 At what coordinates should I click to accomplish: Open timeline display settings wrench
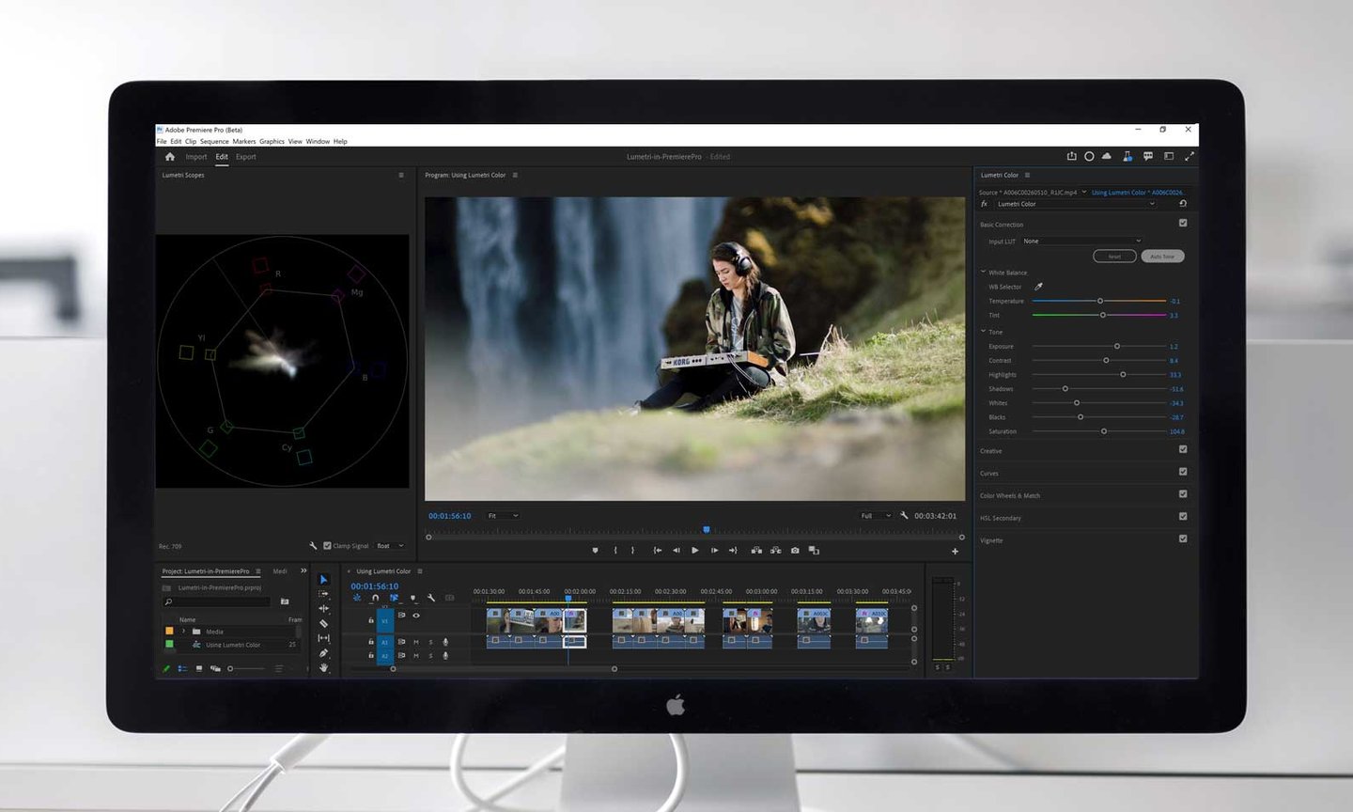click(430, 598)
